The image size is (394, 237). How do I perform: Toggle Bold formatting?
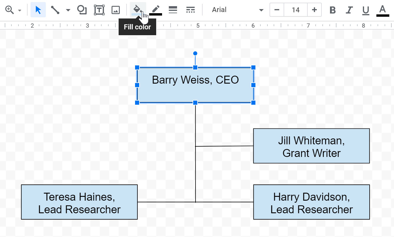tap(332, 10)
